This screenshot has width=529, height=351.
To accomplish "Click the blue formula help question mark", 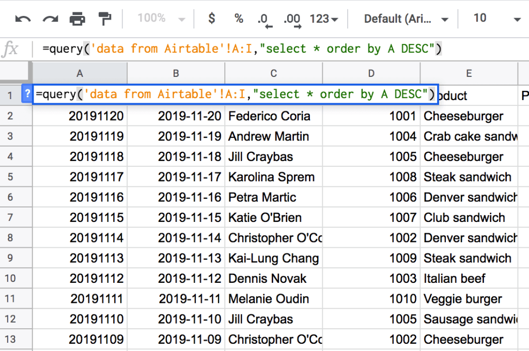I will point(27,94).
